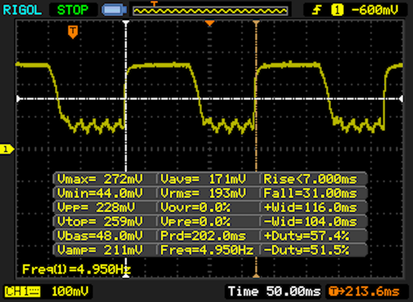413x302 pixels.
Task: Click the Vbas=48.0mV measurement
Action: pos(100,236)
